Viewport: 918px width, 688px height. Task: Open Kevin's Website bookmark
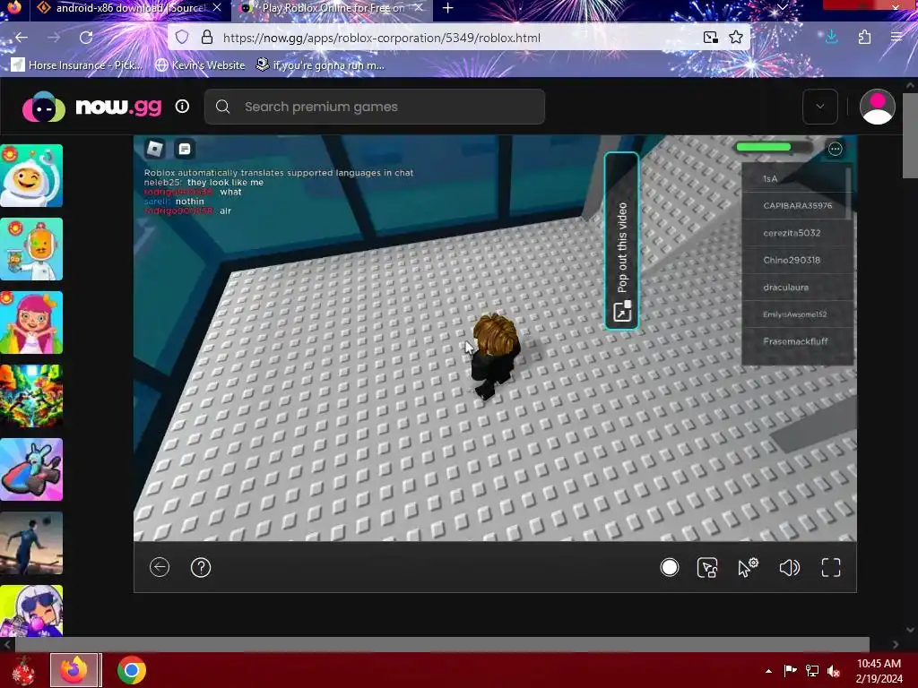pos(200,64)
